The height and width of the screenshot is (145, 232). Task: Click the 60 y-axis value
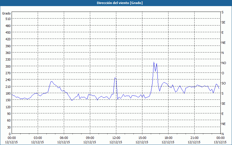(x=9, y=120)
